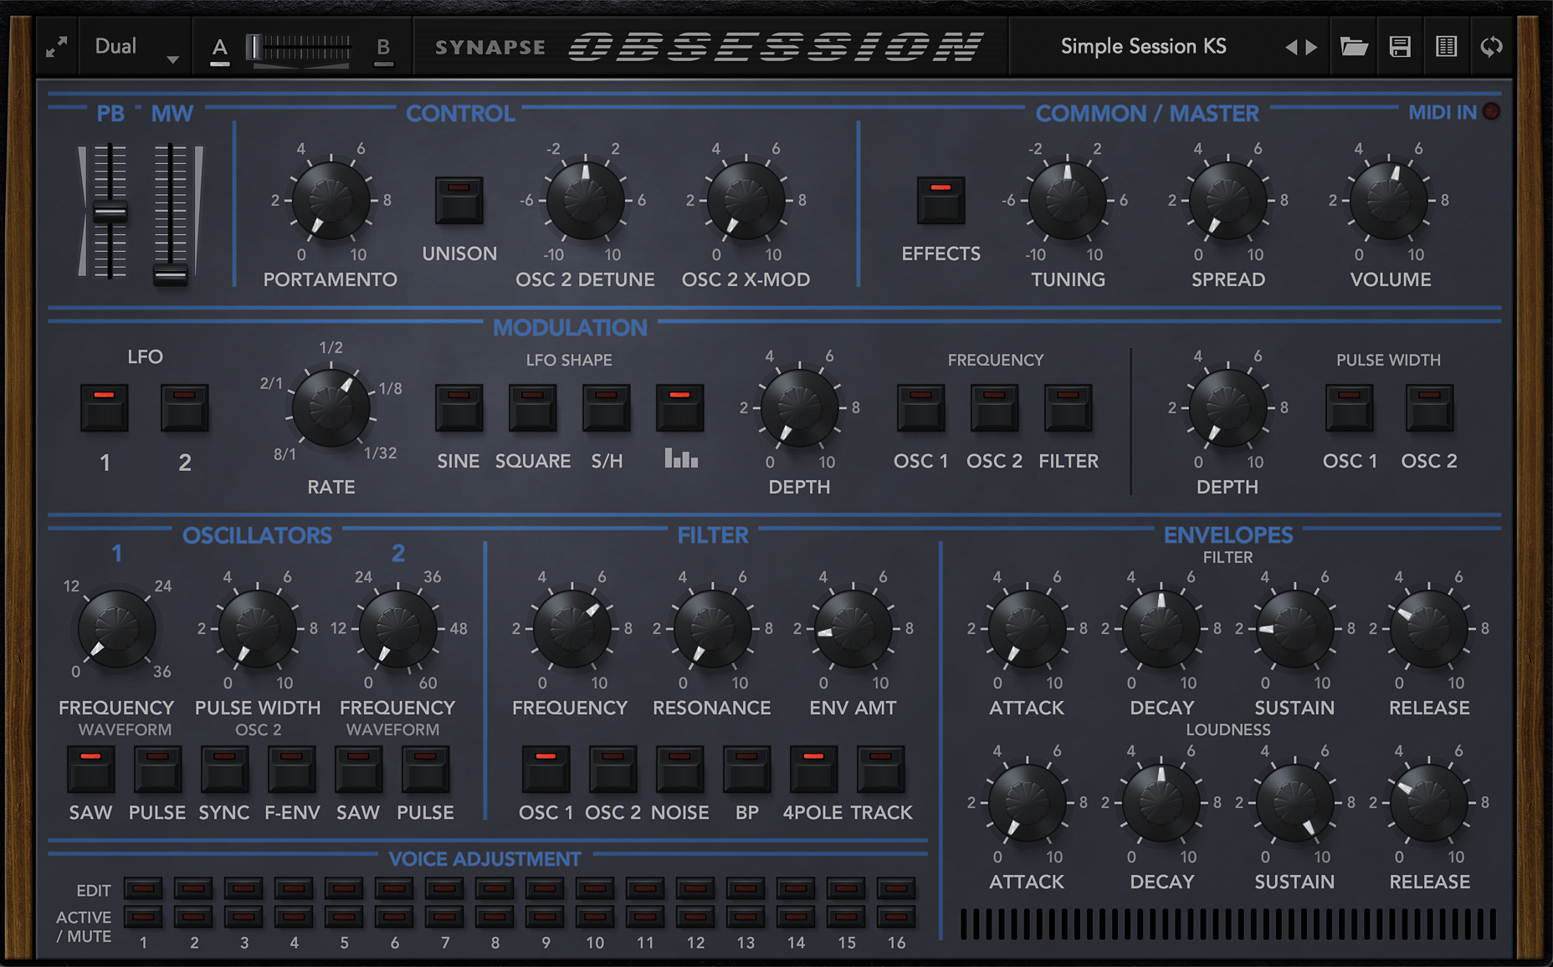Click the MIDI IN indicator light

pyautogui.click(x=1491, y=111)
